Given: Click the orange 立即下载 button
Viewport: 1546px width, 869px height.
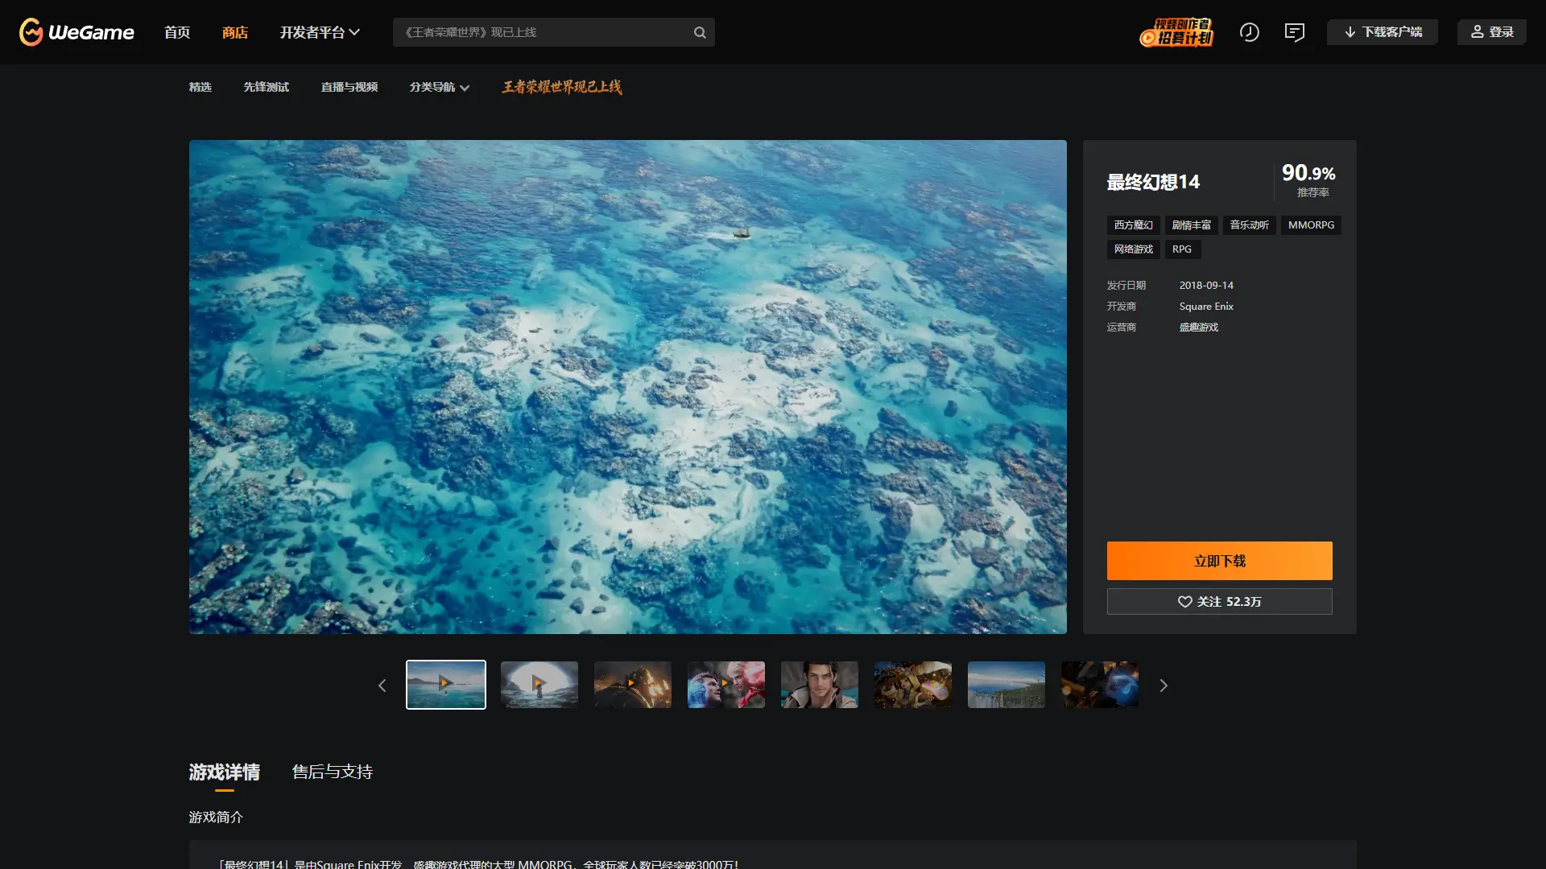Looking at the screenshot, I should tap(1219, 561).
